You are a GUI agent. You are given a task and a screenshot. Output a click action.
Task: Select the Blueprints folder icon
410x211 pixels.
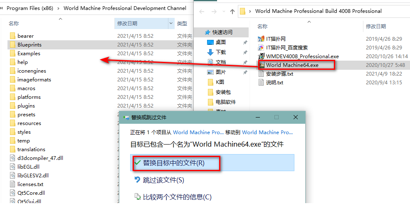pos(12,45)
